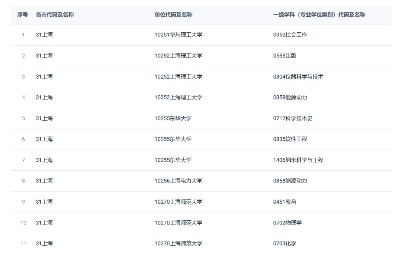Click 10252上海理工大学 in row 4
This screenshot has width=400, height=256.
click(178, 97)
